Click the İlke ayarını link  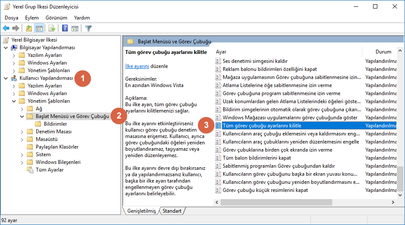[x=137, y=66]
